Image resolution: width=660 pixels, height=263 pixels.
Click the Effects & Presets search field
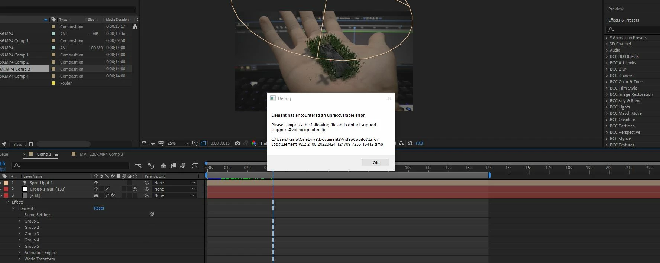tap(632, 29)
